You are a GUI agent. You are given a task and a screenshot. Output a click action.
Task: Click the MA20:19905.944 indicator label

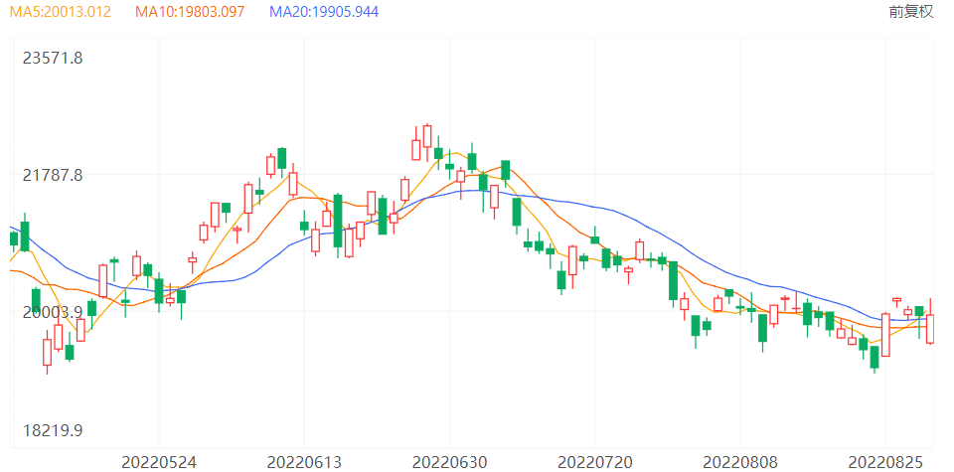tap(324, 11)
